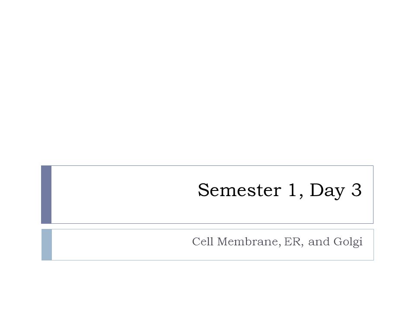This screenshot has height=311, width=415.
Task: Click the word 'and' in the subtitle
Action: point(319,242)
